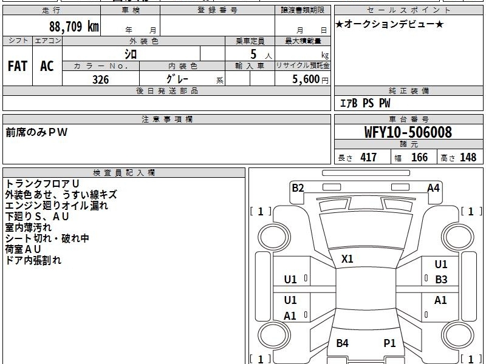This screenshot has width=486, height=364.
Task: Click the note 室内薄汚れ
Action: point(28,227)
